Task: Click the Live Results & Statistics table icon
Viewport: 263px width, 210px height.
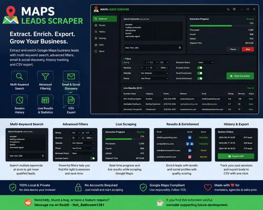Action: tap(45, 100)
